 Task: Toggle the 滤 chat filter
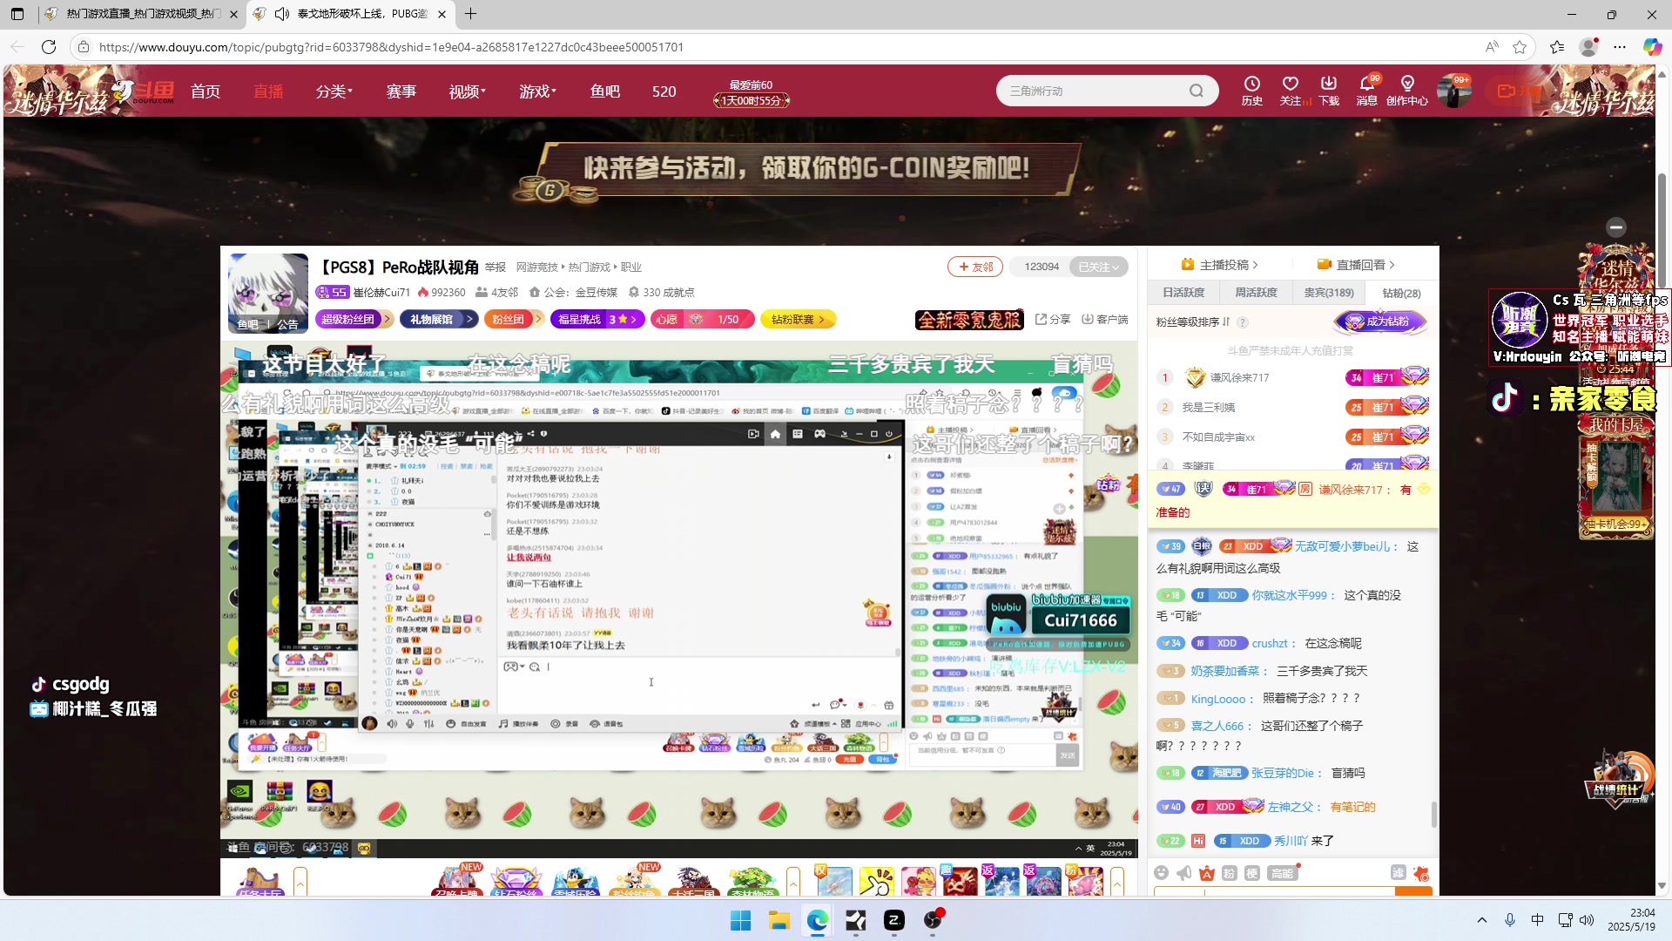(1399, 873)
